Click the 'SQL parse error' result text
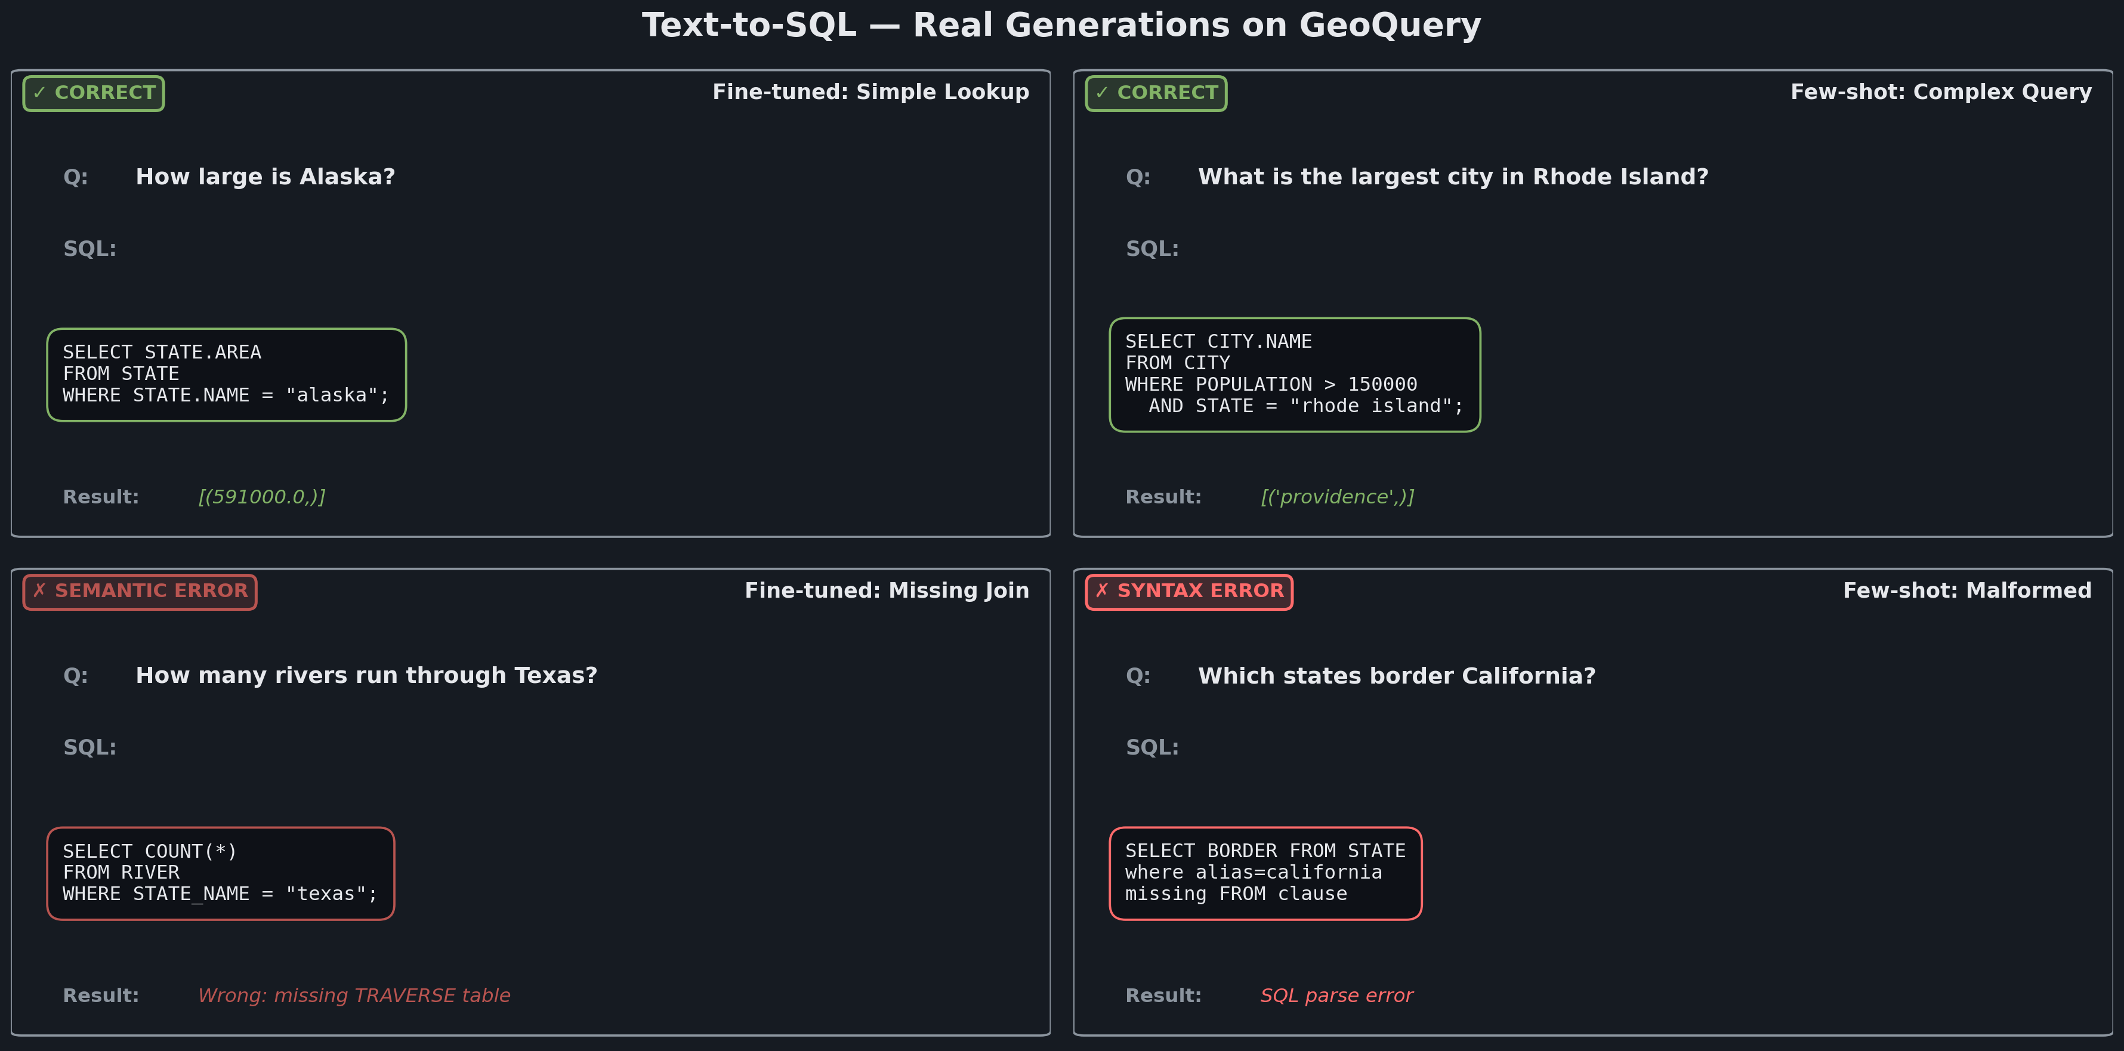Image resolution: width=2124 pixels, height=1051 pixels. pyautogui.click(x=1336, y=996)
